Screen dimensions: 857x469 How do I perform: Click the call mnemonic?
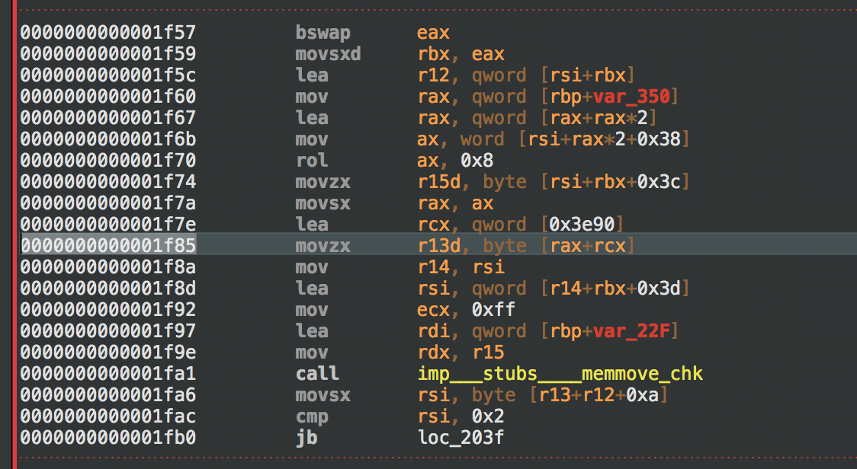(317, 374)
